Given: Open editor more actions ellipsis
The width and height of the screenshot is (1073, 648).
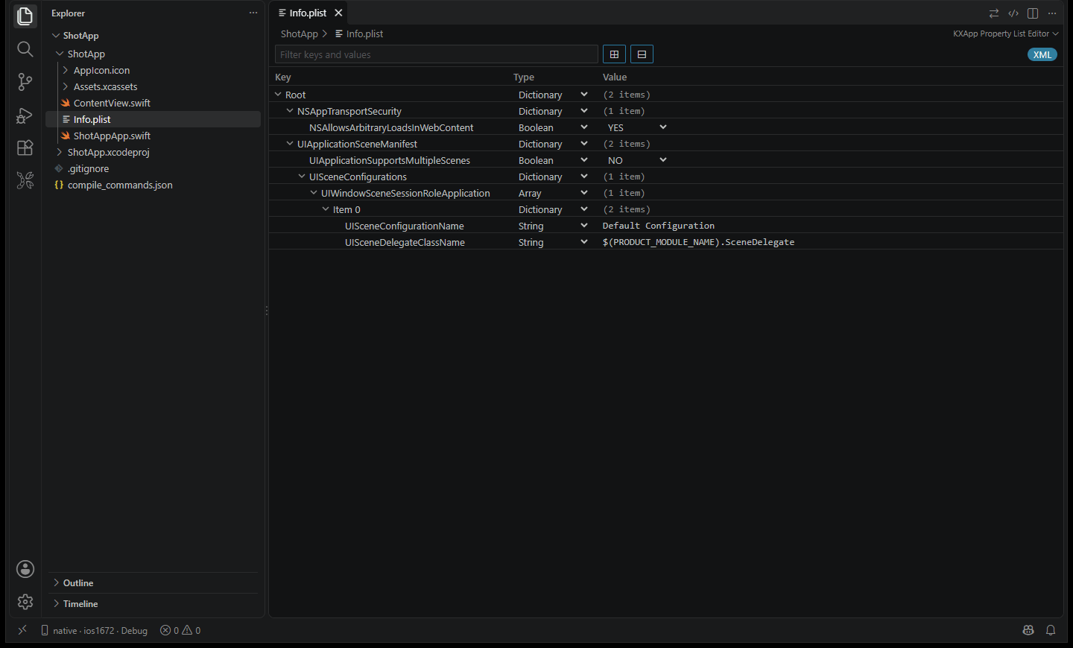Looking at the screenshot, I should tap(1052, 13).
